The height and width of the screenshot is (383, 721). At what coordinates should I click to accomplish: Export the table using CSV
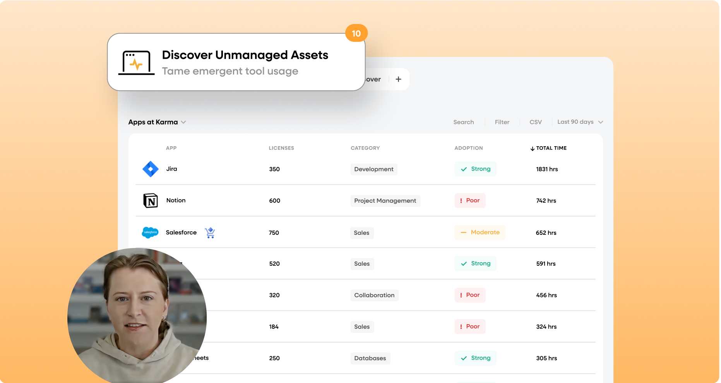coord(536,122)
